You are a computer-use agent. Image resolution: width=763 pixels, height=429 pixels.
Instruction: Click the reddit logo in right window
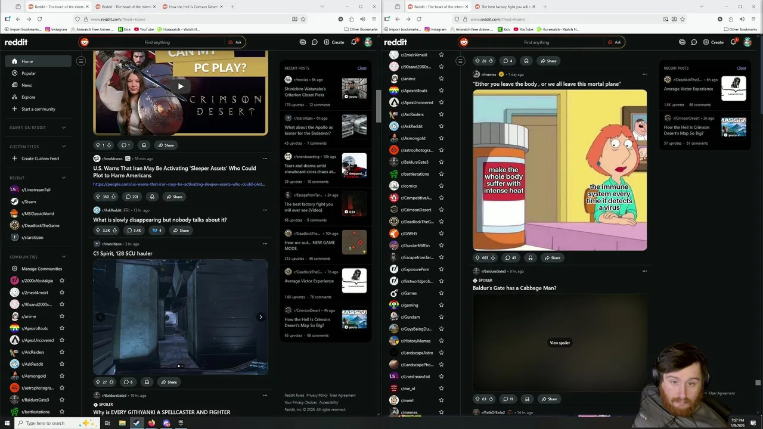point(396,42)
